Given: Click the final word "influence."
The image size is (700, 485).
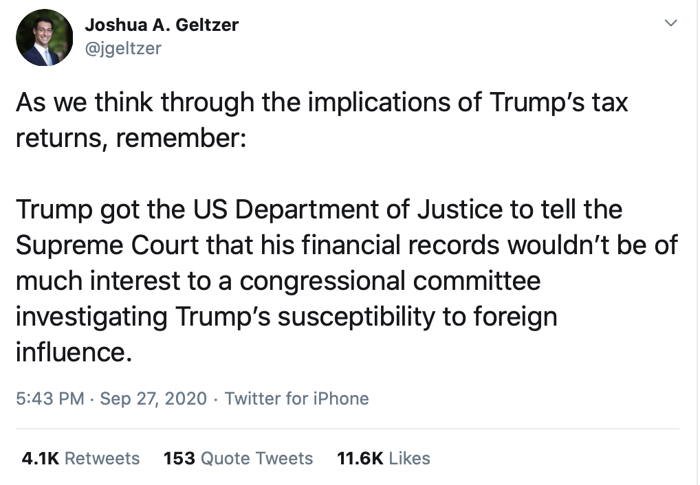Looking at the screenshot, I should point(72,352).
